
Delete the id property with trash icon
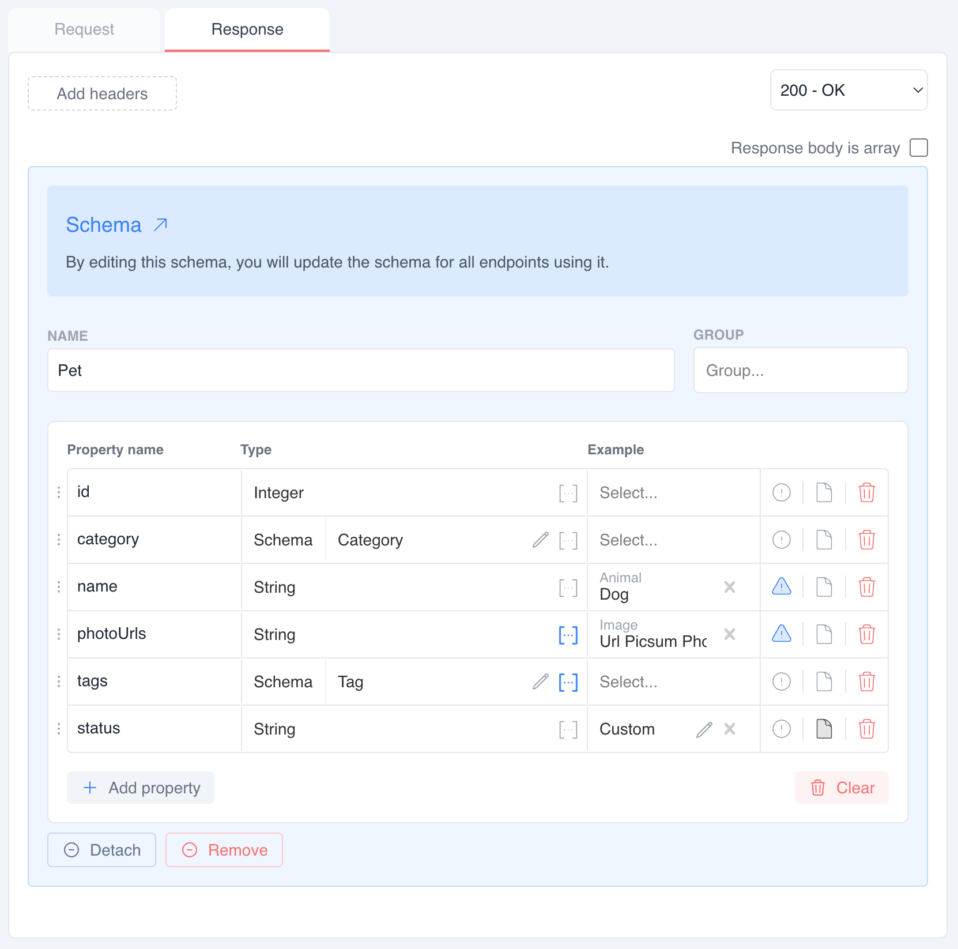(x=866, y=493)
